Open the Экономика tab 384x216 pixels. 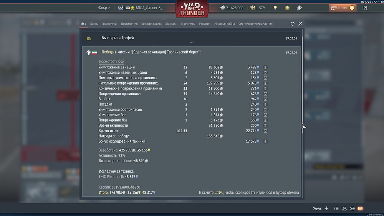[109, 24]
